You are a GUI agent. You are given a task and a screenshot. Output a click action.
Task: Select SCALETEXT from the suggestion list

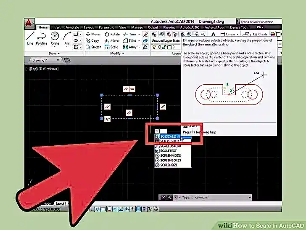(173, 151)
